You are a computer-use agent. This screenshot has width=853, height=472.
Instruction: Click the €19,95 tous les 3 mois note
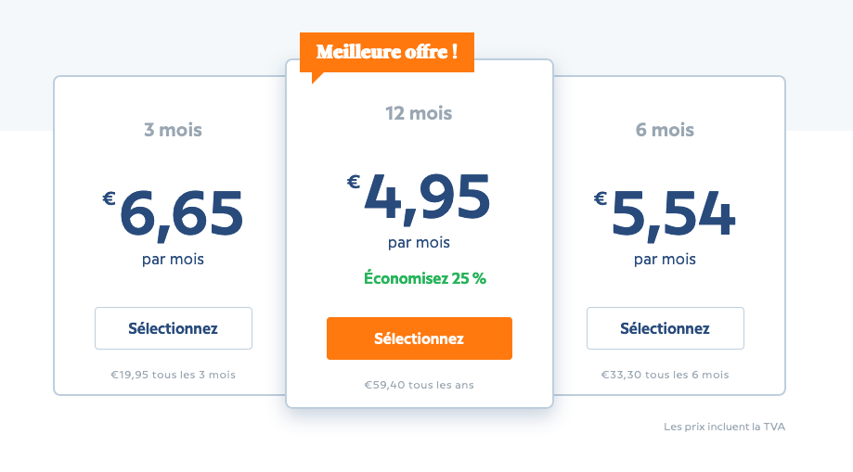tap(173, 375)
